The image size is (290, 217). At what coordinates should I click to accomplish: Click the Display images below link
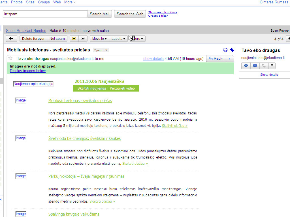(28, 71)
